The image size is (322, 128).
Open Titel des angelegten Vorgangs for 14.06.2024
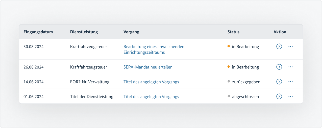[x=151, y=82]
